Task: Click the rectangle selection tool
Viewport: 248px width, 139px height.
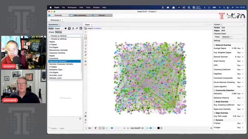Action: pos(86,35)
